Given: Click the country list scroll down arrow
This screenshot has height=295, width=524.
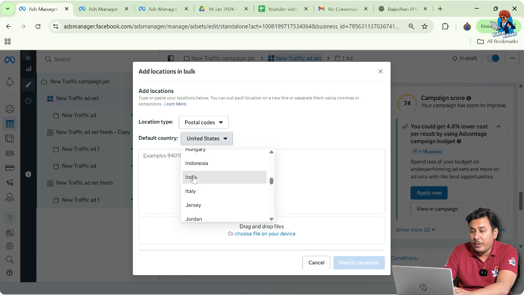Looking at the screenshot, I should tap(271, 219).
